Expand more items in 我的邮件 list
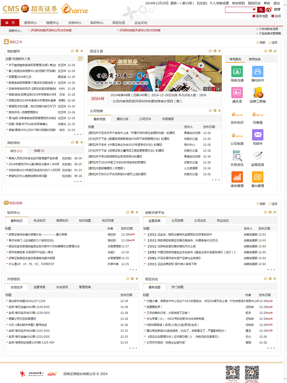Viewport: 287px width, 383px height. point(78,134)
